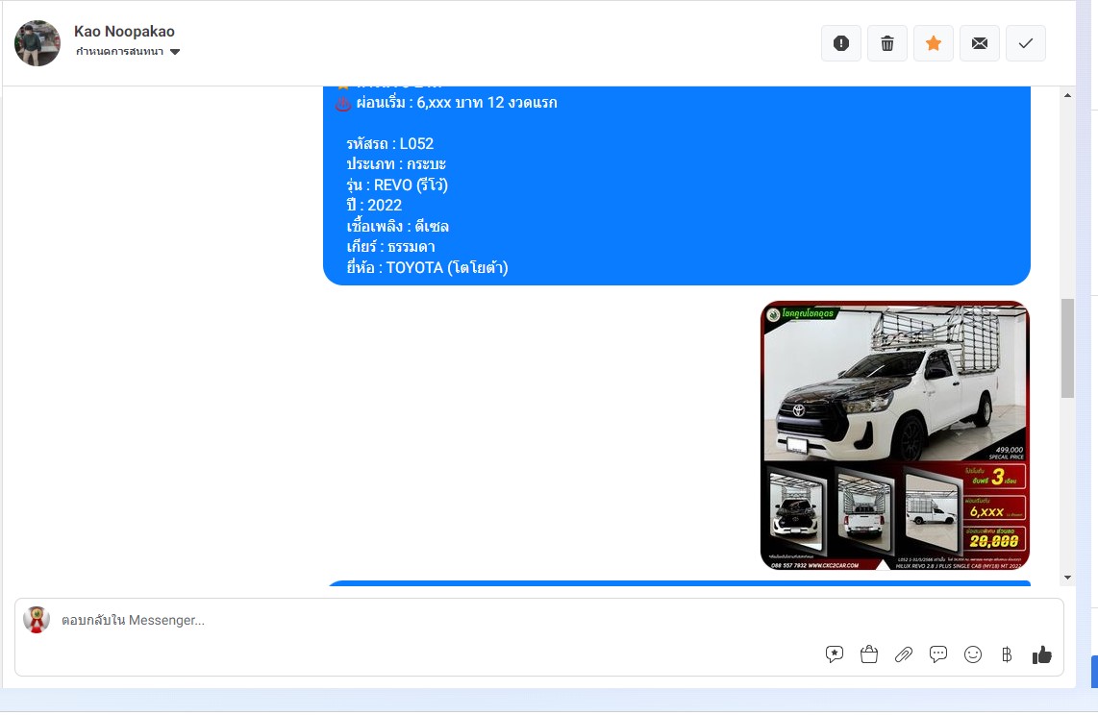This screenshot has width=1098, height=715.
Task: Open Kao Noopakao profile picture
Action: click(37, 43)
